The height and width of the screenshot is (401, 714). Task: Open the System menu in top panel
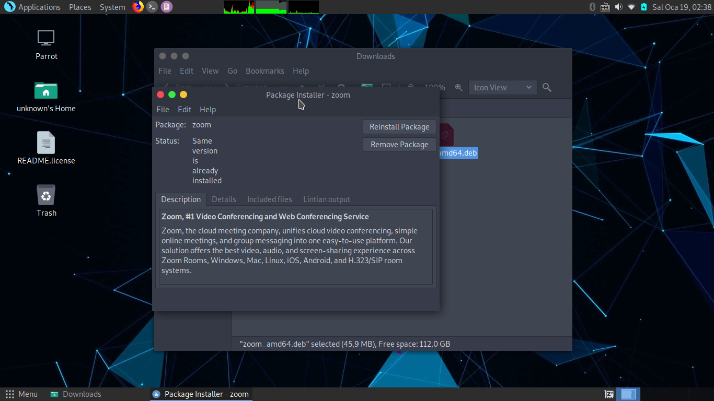(112, 7)
